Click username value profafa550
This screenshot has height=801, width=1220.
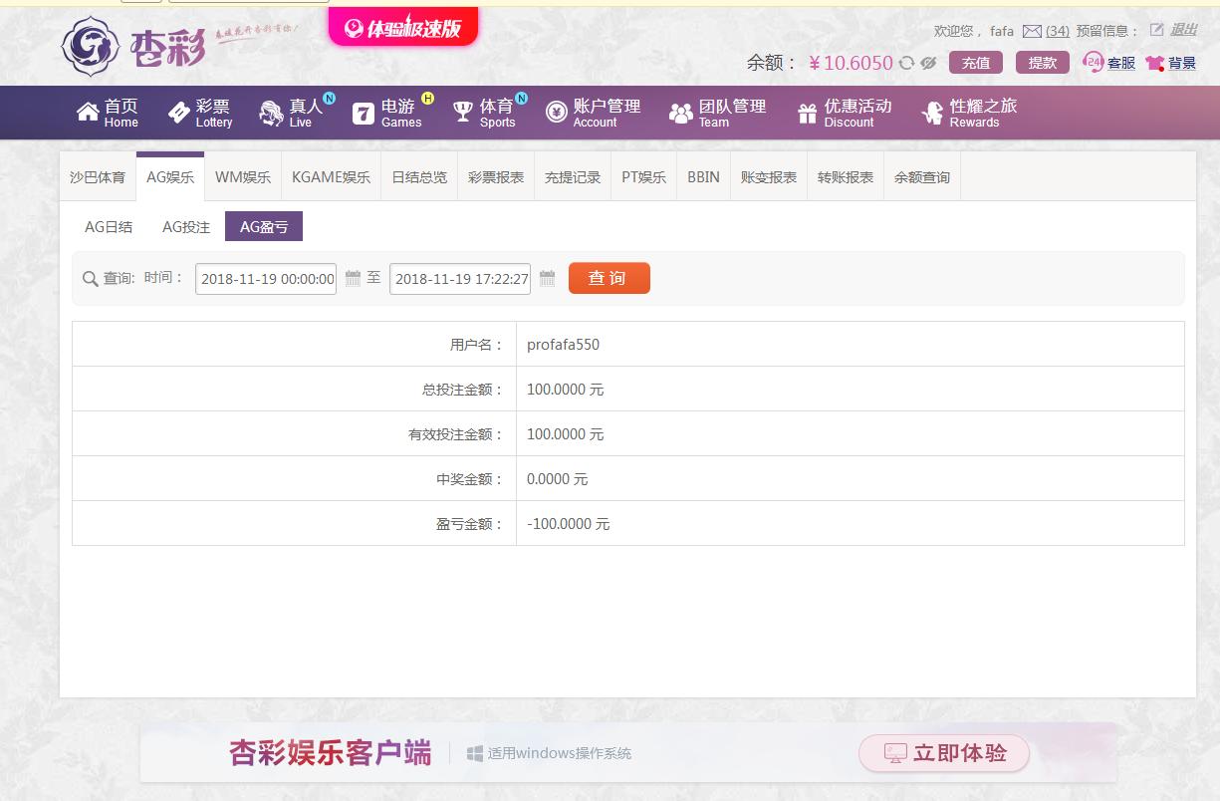coord(564,345)
